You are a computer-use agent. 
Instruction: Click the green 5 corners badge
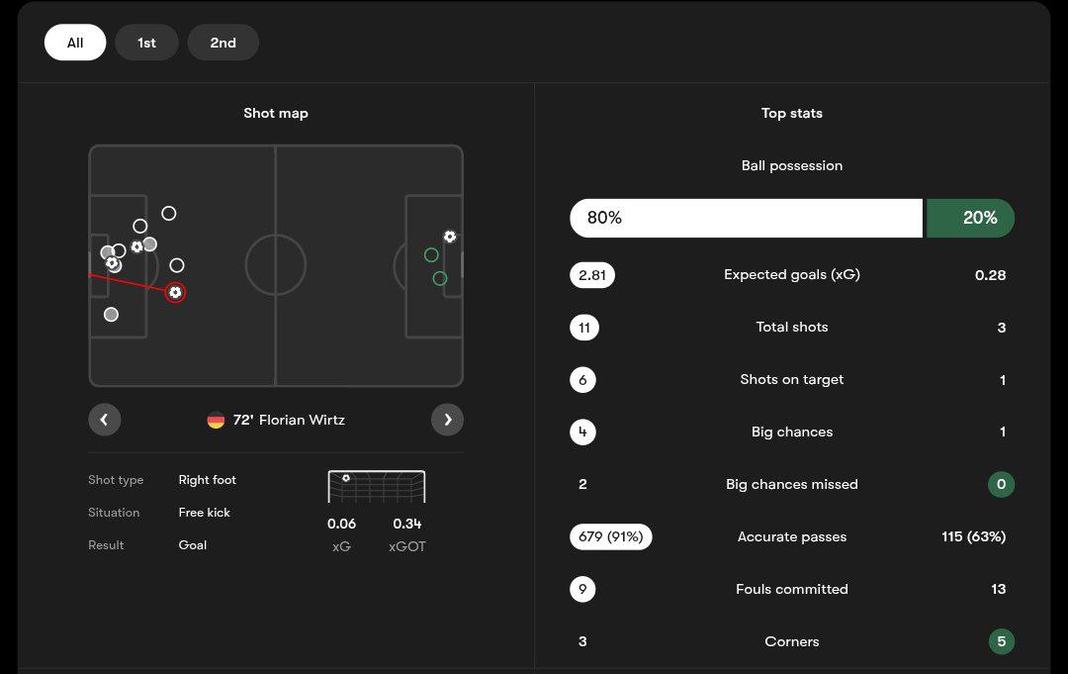[x=1001, y=641]
